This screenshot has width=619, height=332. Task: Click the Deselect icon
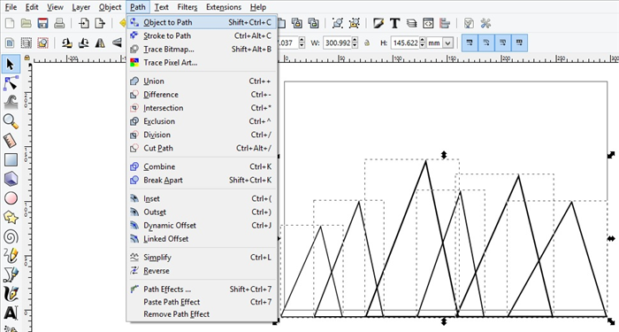coord(42,42)
